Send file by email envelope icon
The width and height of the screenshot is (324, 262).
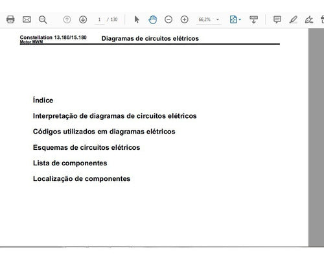[x=27, y=19]
